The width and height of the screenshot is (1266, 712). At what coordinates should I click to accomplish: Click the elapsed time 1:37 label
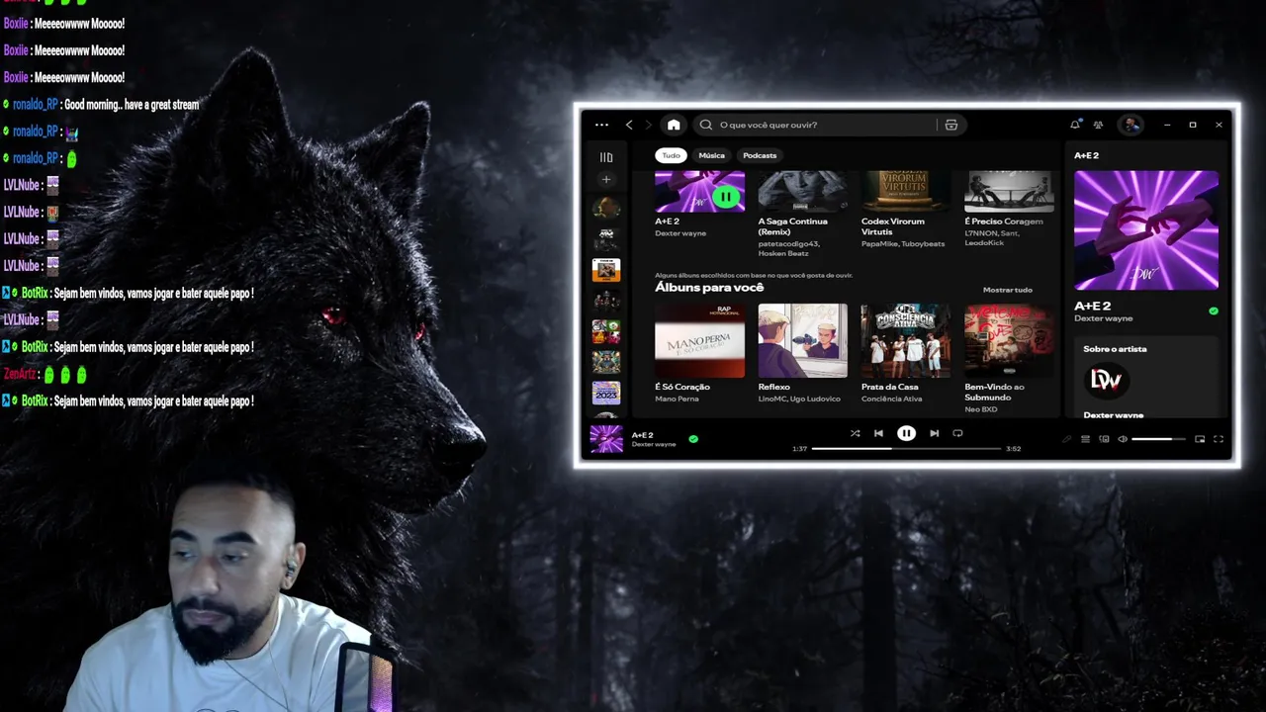799,449
